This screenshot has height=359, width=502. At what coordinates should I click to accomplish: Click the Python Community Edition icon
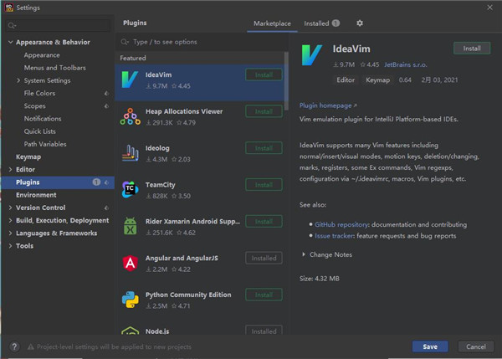[x=130, y=300]
